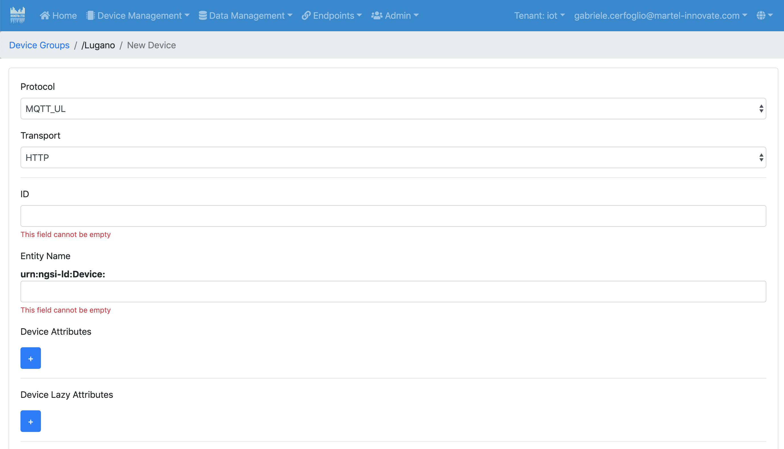Screen dimensions: 784x449
Task: Click the Endpoints link icon
Action: click(306, 15)
